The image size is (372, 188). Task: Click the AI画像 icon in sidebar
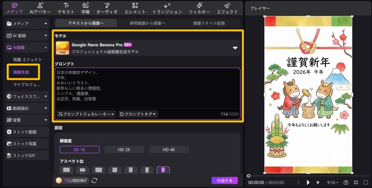pyautogui.click(x=9, y=47)
